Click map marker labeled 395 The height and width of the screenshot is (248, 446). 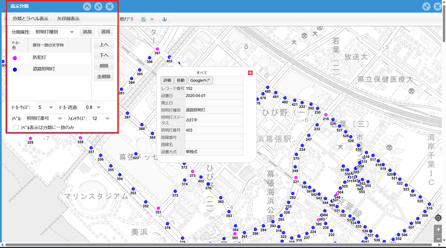pyautogui.click(x=140, y=70)
